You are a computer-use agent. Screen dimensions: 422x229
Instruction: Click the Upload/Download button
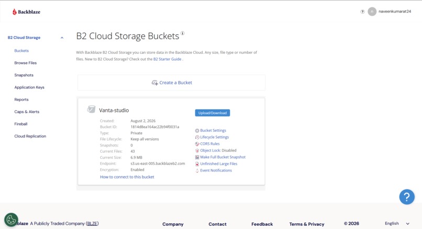(213, 113)
